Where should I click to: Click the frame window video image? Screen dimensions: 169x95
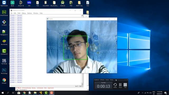[82, 47]
